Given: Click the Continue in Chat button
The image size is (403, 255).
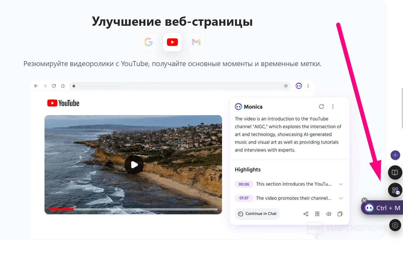Looking at the screenshot, I should click(x=257, y=214).
